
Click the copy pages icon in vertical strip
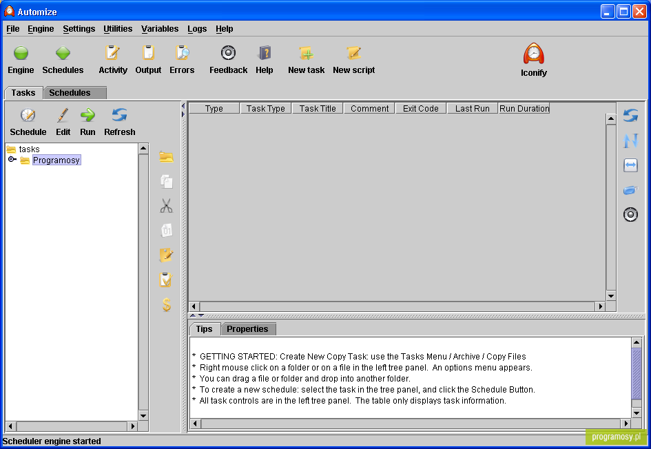[x=167, y=181]
